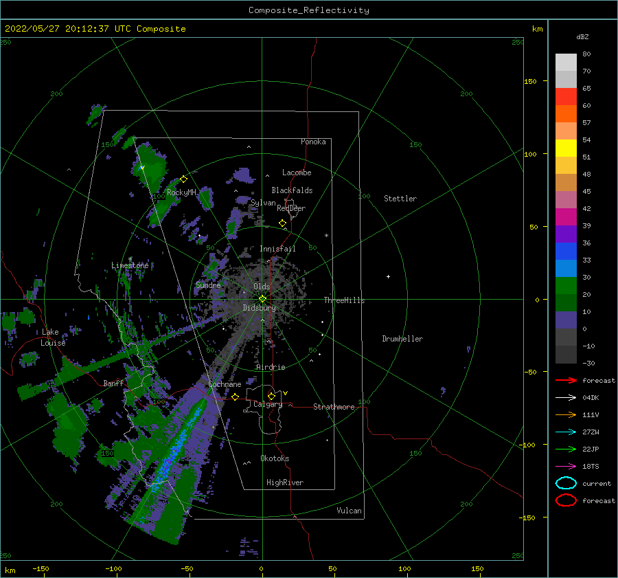The width and height of the screenshot is (618, 578).
Task: Click the 20 dBZ green swatch
Action: (566, 286)
